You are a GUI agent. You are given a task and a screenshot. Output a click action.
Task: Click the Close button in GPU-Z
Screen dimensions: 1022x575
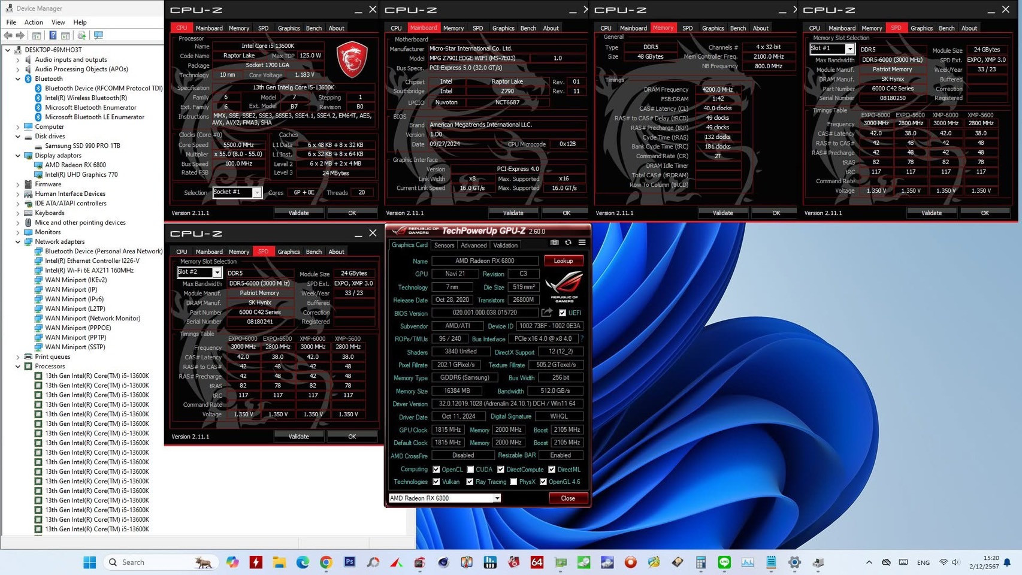(568, 498)
